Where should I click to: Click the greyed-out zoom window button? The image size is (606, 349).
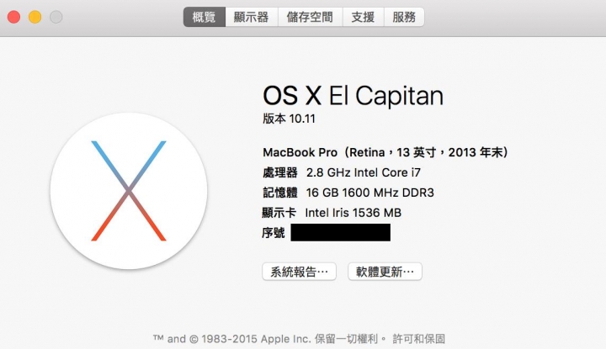[56, 17]
